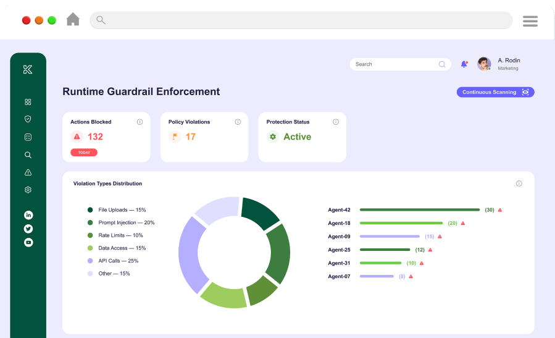Select the Agent-42 violation bar

(x=419, y=210)
